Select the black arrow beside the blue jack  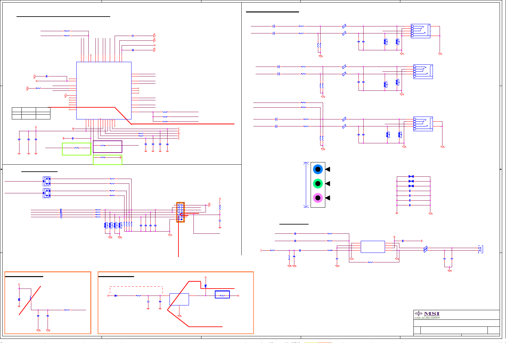coord(328,169)
